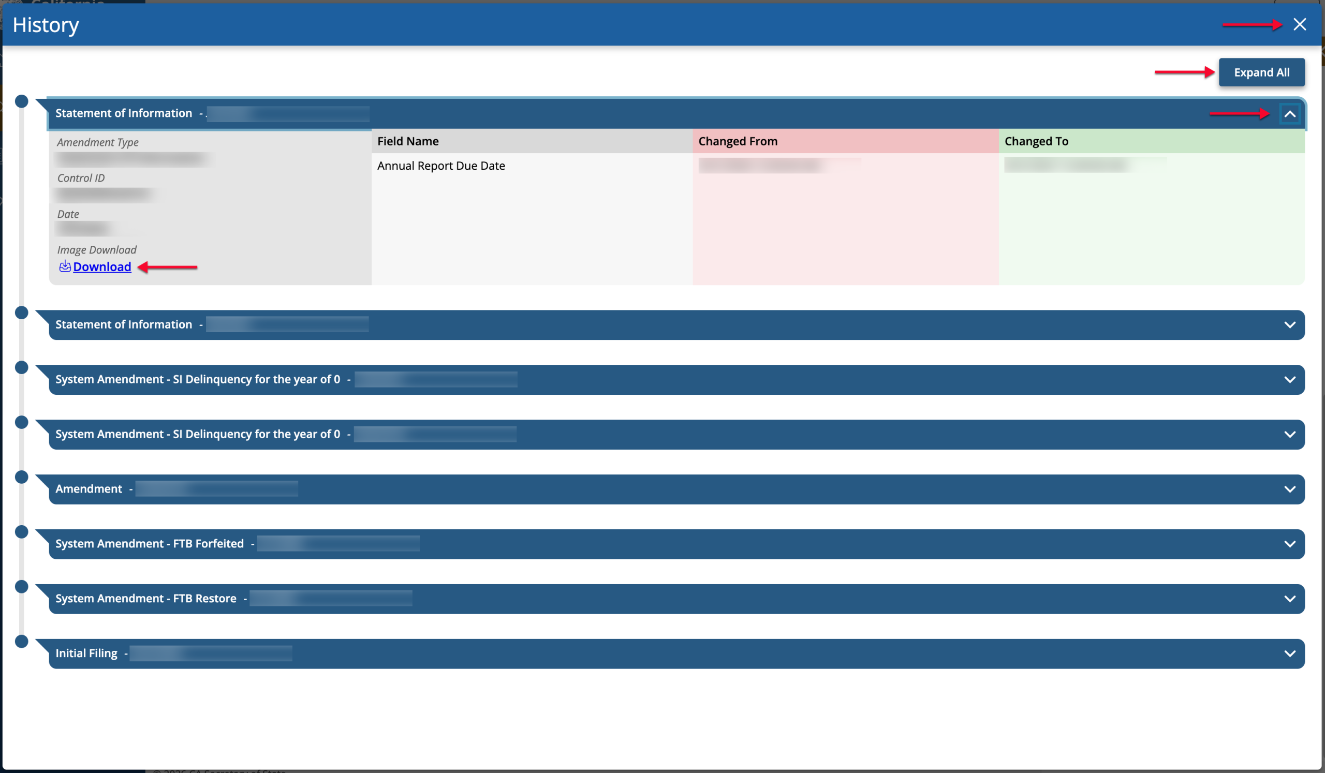
Task: Click the Expand All button
Action: click(1261, 72)
